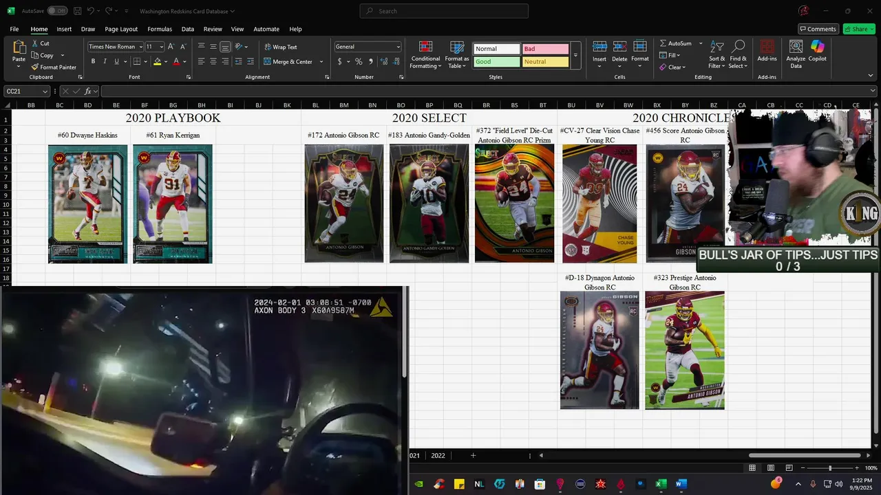The height and width of the screenshot is (495, 881).
Task: Switch to the Data ribbon tab
Action: coord(188,29)
